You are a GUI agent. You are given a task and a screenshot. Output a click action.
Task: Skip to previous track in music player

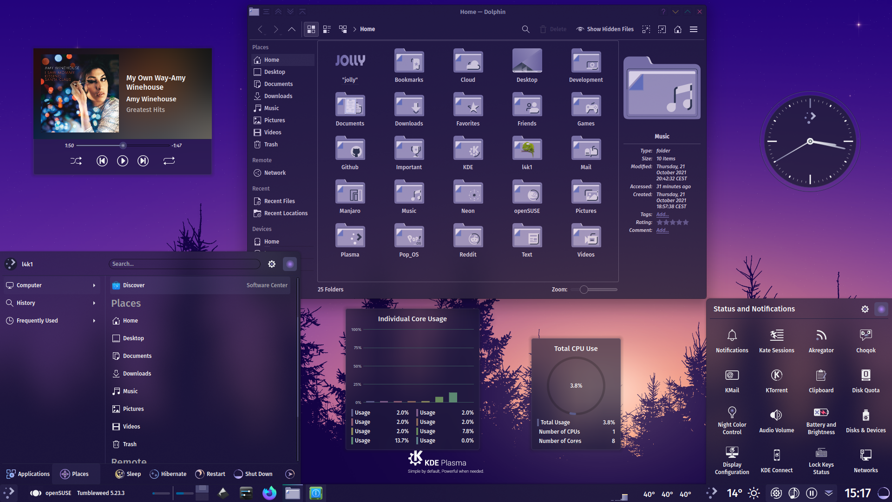click(x=102, y=161)
